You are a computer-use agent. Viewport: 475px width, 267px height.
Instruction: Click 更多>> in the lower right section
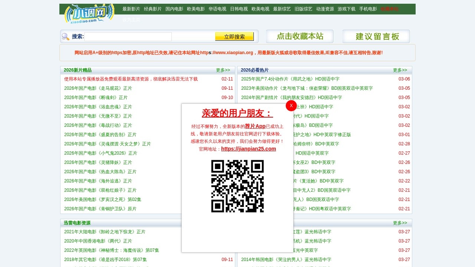point(400,223)
